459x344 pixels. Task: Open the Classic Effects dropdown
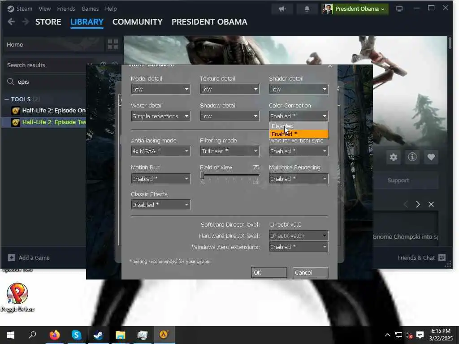tap(161, 205)
